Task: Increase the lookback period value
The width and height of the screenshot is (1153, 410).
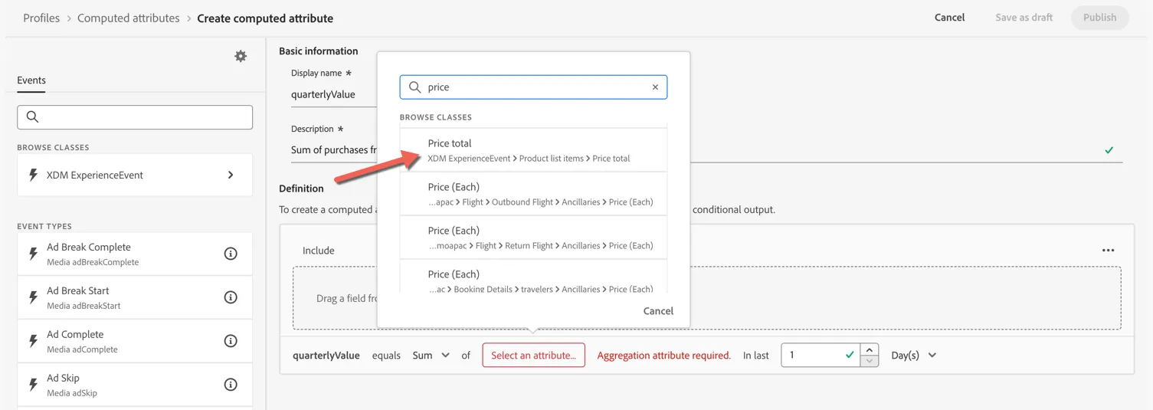Action: [870, 350]
